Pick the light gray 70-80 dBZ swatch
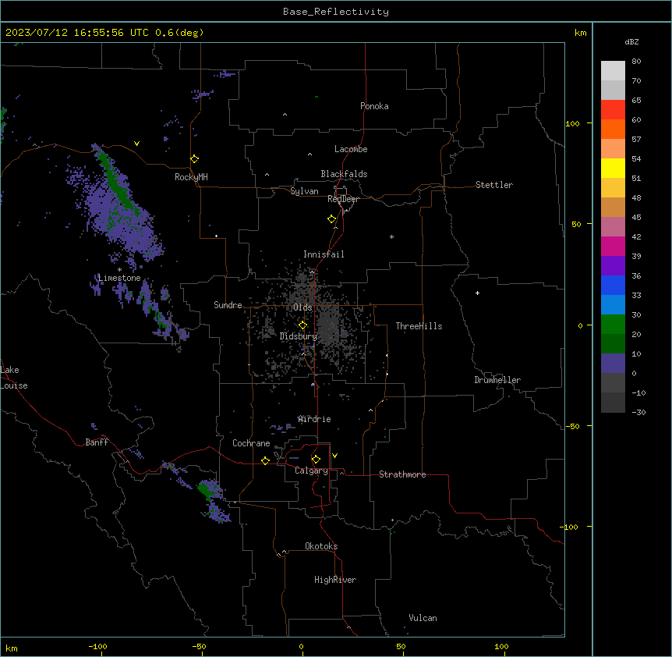 [613, 71]
